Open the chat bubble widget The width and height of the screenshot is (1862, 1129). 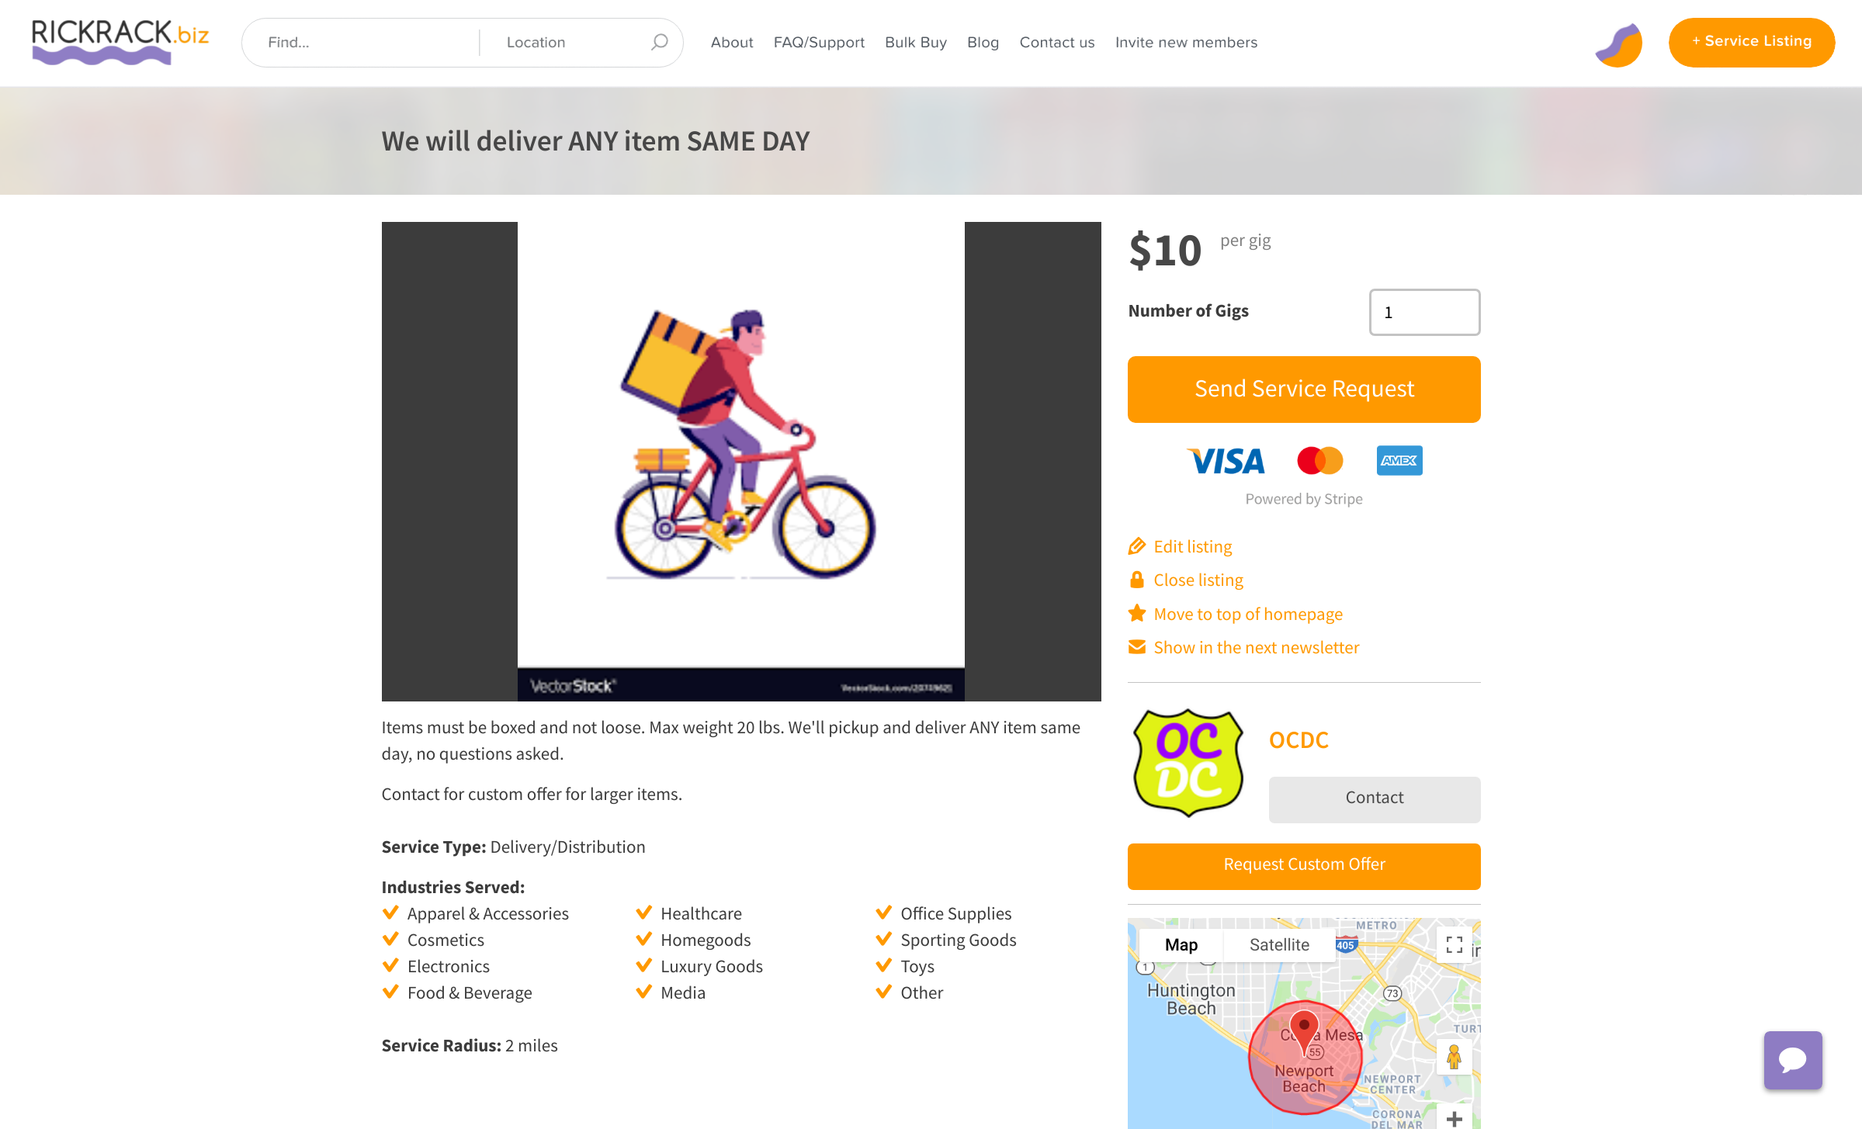point(1793,1060)
